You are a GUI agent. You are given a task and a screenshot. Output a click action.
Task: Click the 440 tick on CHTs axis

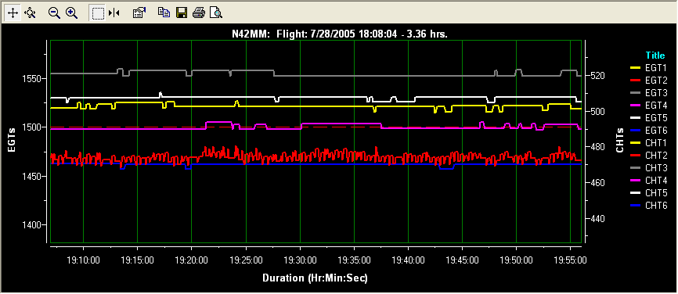(597, 219)
